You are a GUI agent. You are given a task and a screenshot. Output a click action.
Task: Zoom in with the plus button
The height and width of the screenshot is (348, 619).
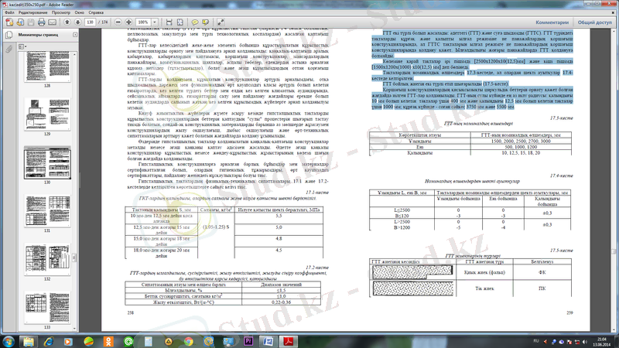coord(130,22)
